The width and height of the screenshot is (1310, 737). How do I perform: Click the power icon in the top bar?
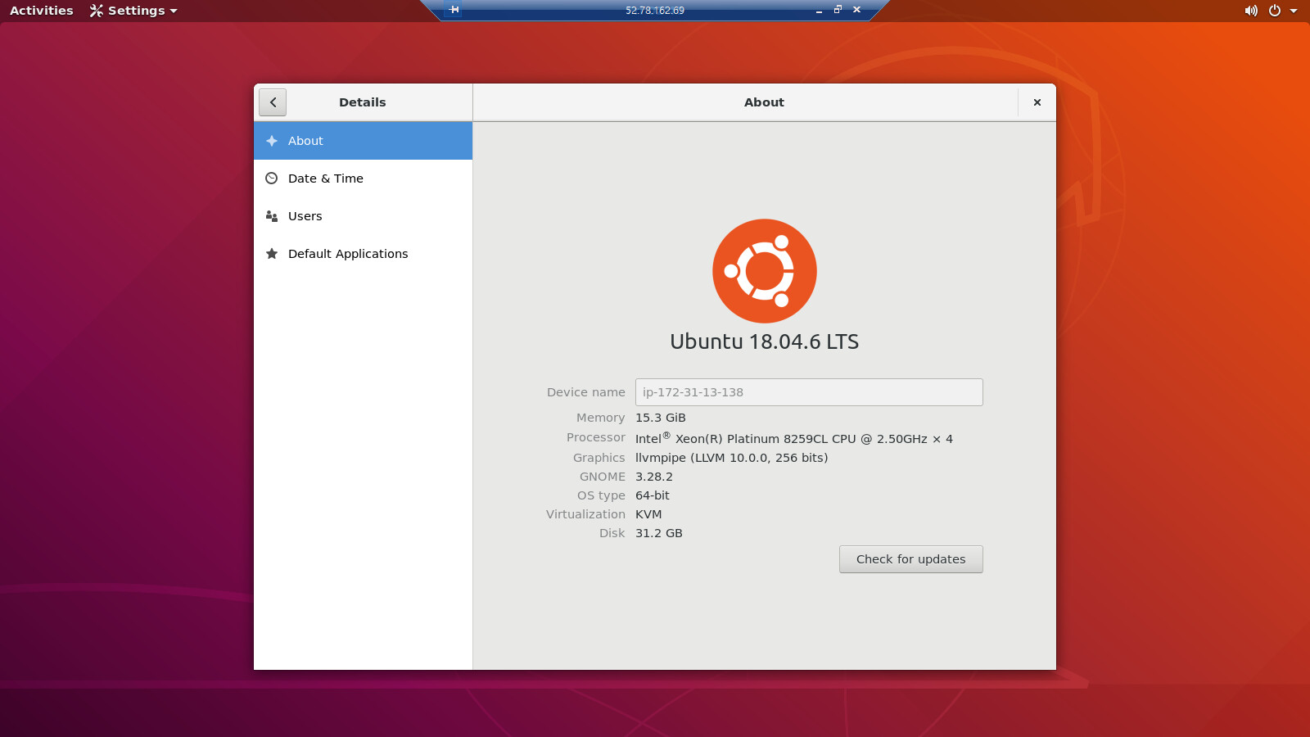click(x=1275, y=11)
